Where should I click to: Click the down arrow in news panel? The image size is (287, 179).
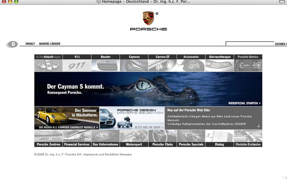[258, 126]
